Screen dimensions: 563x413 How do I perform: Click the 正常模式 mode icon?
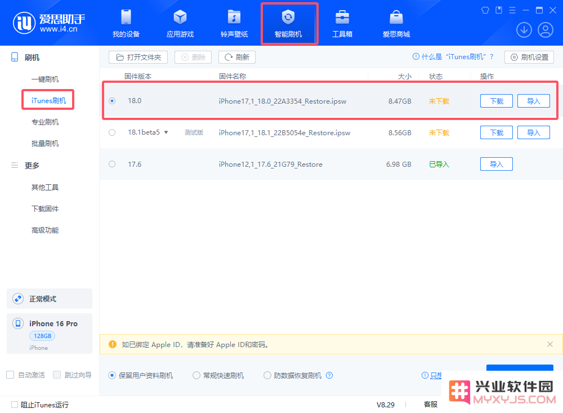click(x=18, y=299)
